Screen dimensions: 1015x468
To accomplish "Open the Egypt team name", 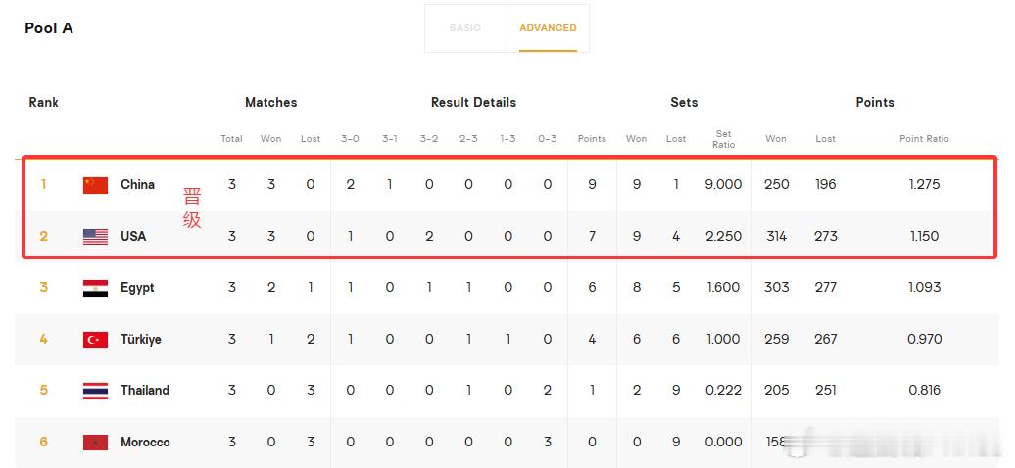I will (x=137, y=288).
